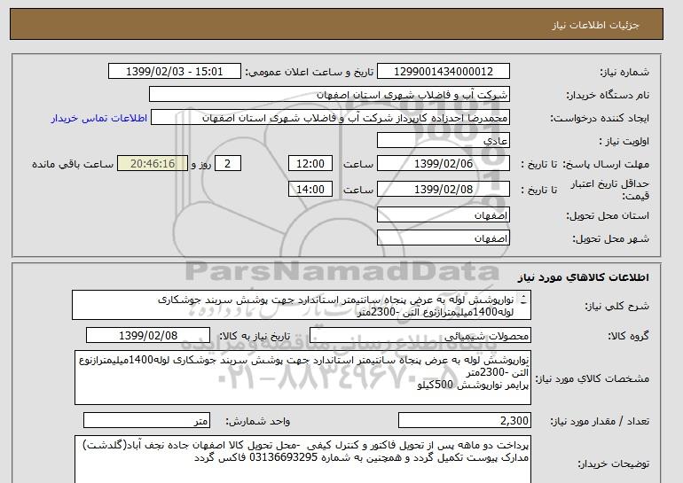Viewport: 683px width, 483px height.
Task: Select the buyer organization name field
Action: (329, 95)
